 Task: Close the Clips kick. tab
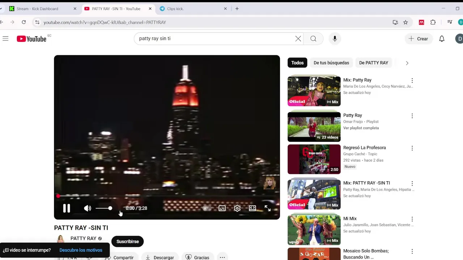(225, 9)
